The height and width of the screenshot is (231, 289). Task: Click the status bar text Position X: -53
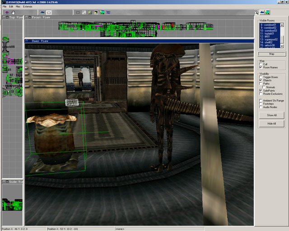coord(63,229)
